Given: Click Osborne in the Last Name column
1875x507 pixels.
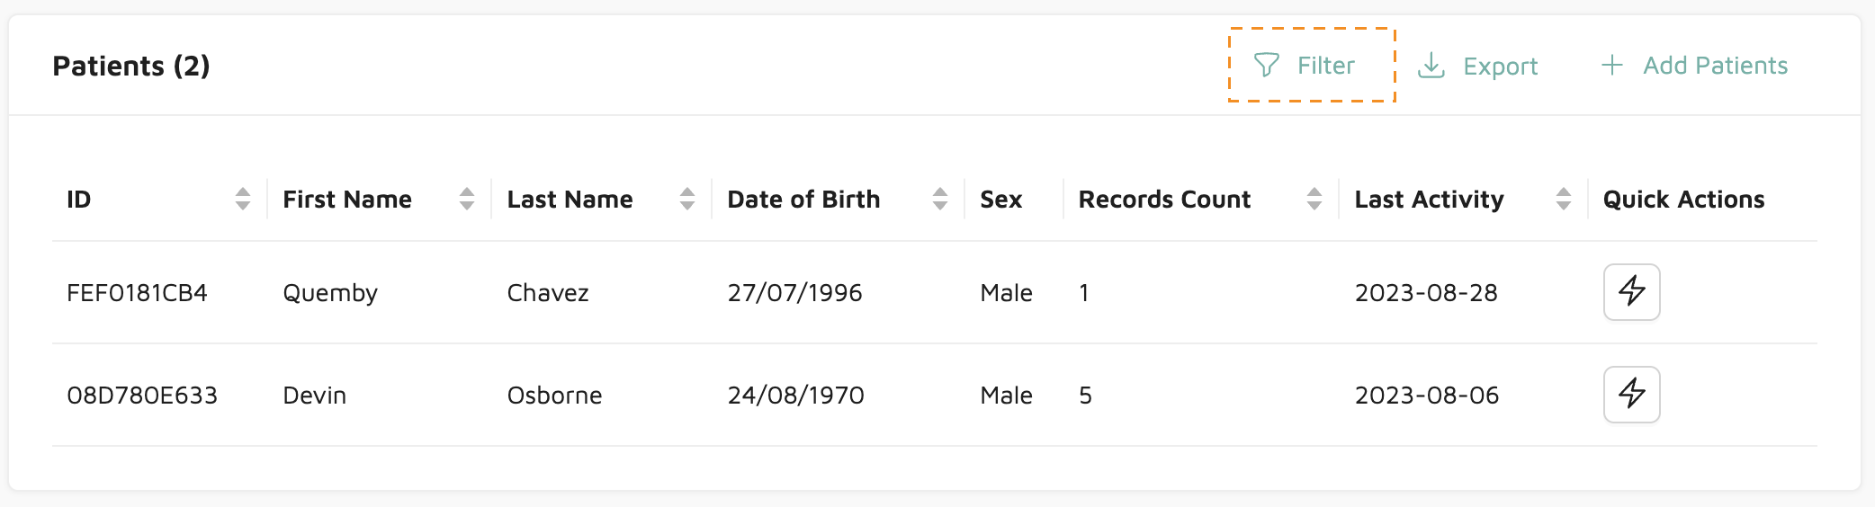Looking at the screenshot, I should 554,396.
